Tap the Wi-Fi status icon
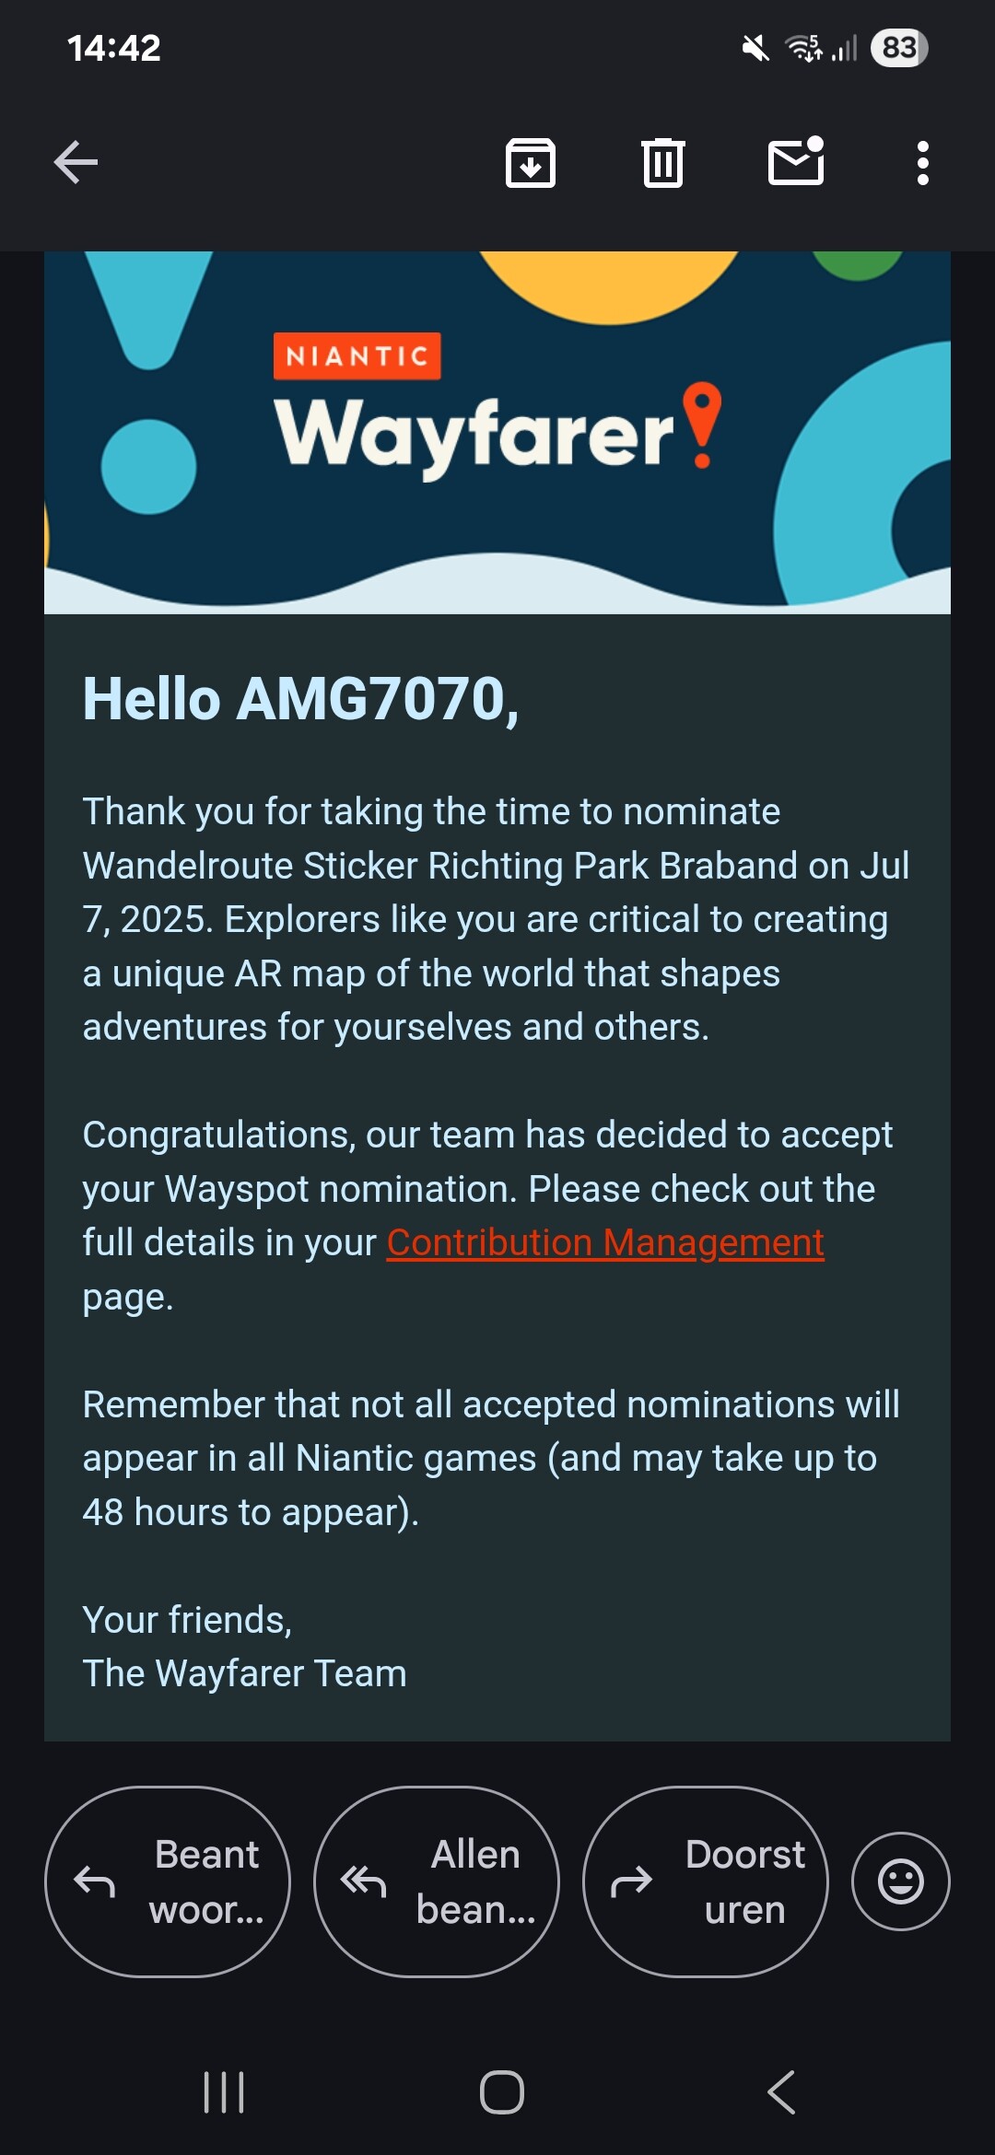This screenshot has width=995, height=2155. point(803,48)
